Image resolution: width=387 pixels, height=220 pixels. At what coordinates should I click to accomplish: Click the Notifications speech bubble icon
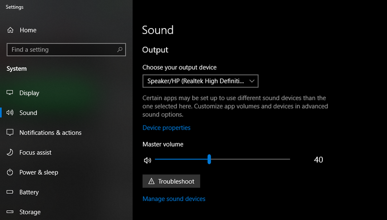pyautogui.click(x=10, y=132)
